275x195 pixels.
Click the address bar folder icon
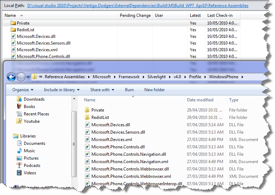point(35,77)
